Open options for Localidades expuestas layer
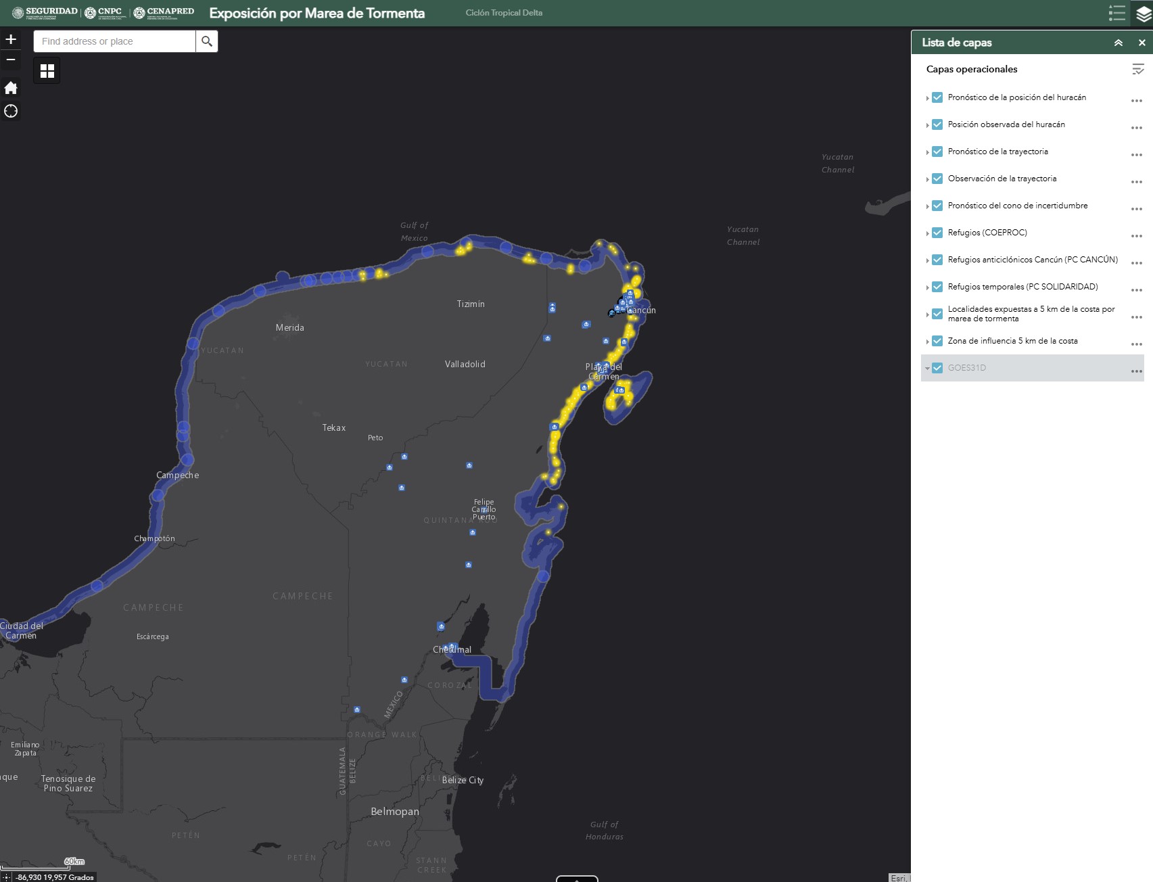This screenshot has width=1153, height=882. click(1137, 317)
